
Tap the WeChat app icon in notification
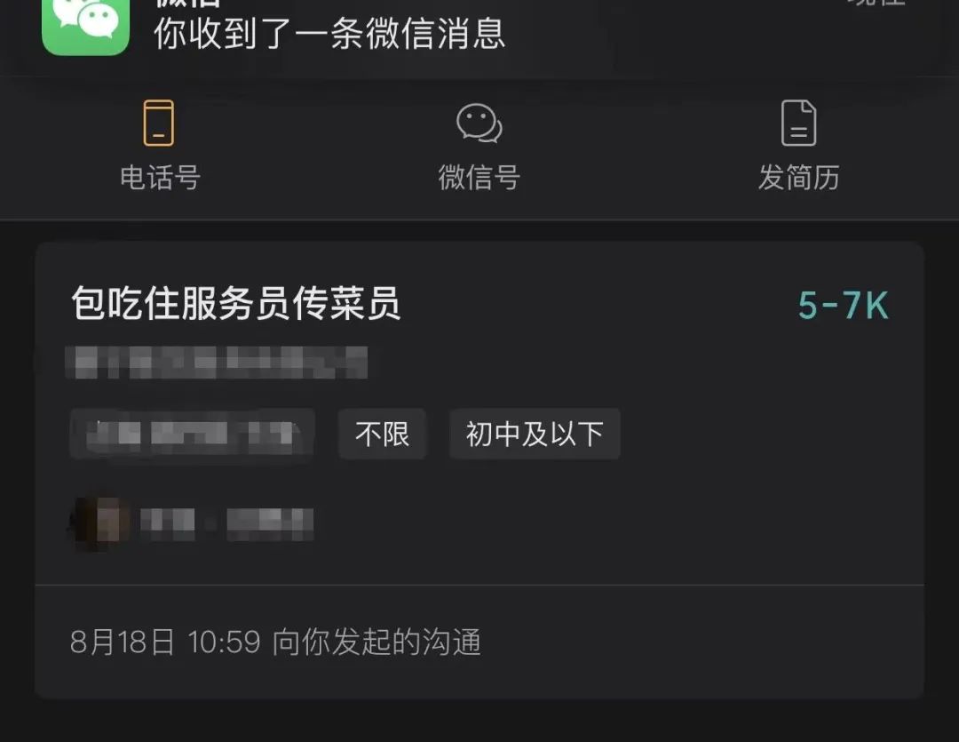tap(85, 25)
